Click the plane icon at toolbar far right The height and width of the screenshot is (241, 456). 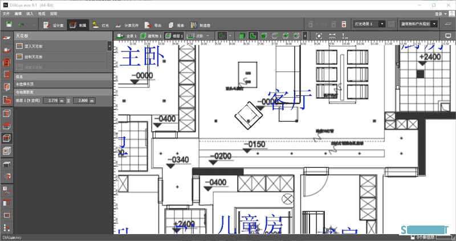pyautogui.click(x=448, y=24)
